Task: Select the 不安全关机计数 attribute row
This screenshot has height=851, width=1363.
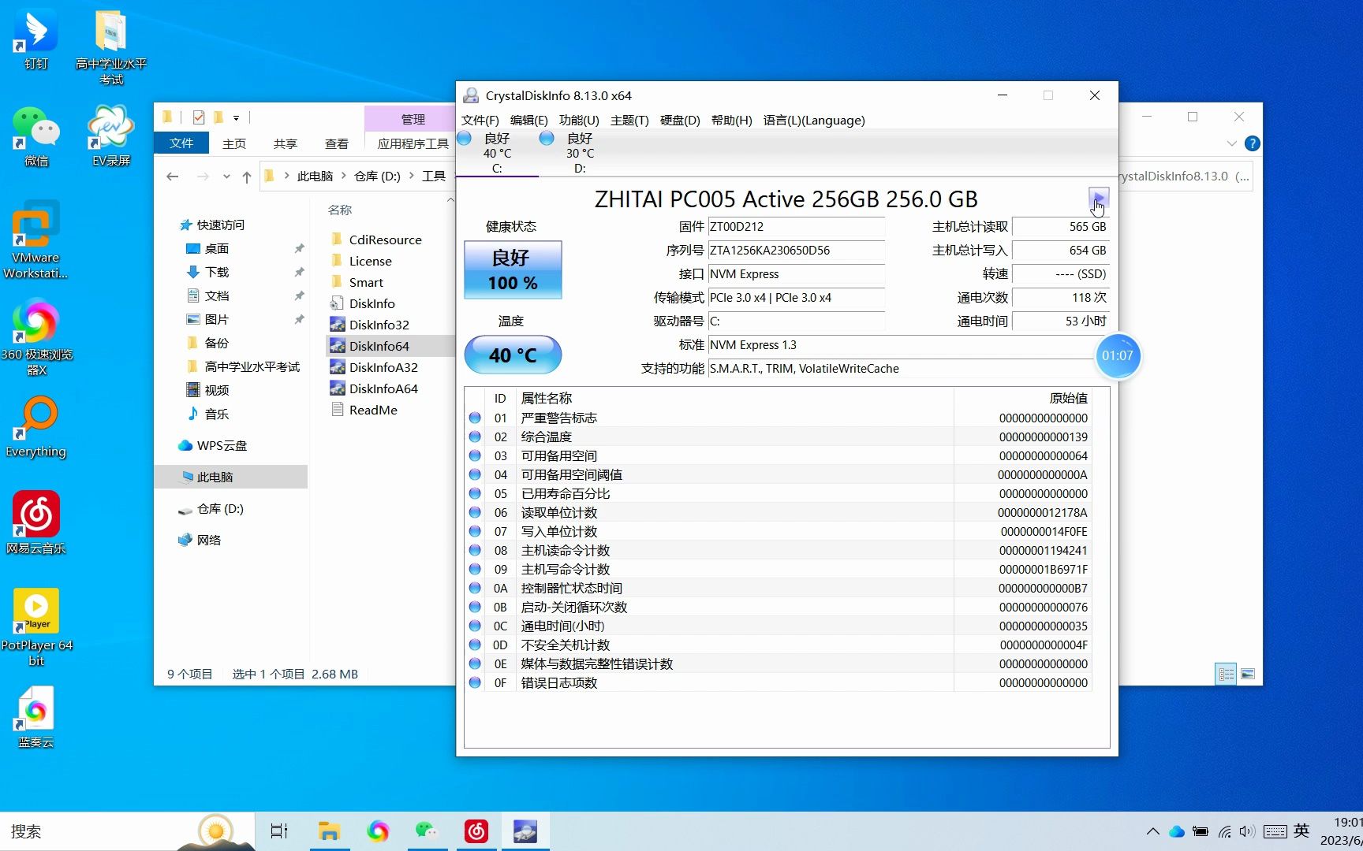Action: point(779,645)
